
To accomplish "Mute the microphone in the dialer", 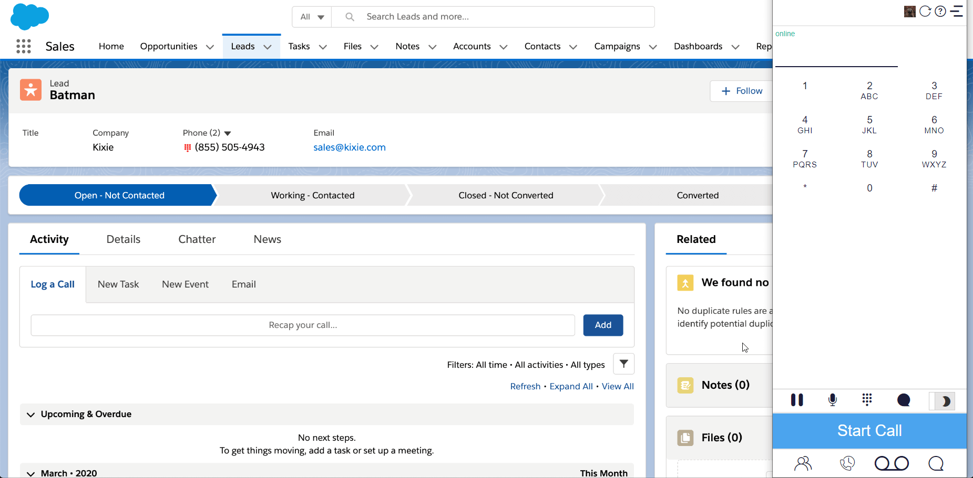I will coord(833,400).
